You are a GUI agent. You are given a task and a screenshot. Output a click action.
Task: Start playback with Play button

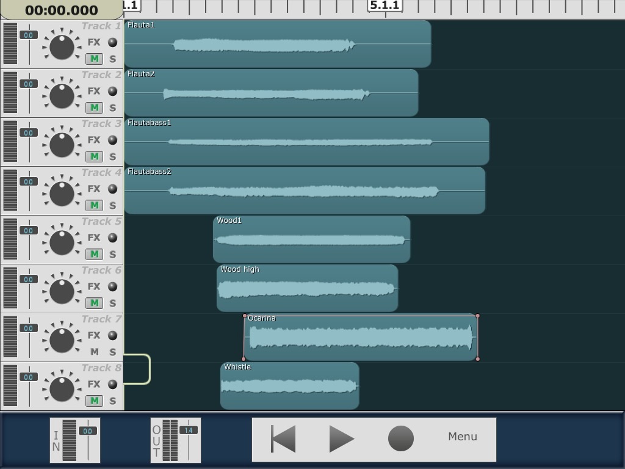[342, 438]
